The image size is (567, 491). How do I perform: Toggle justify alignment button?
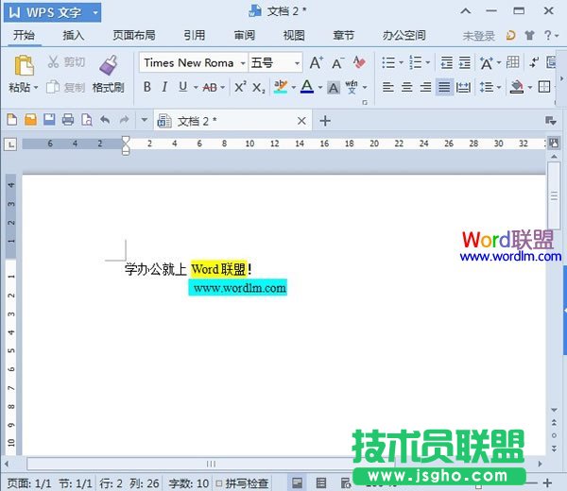click(444, 87)
